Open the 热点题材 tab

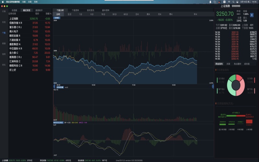237,64
